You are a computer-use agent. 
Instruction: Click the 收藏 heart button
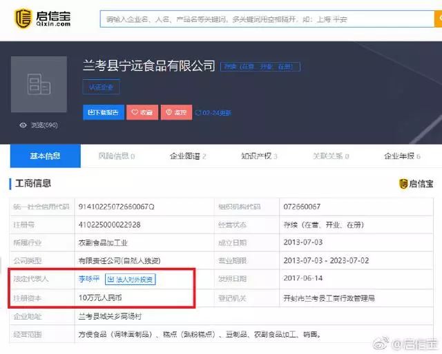[x=142, y=112]
